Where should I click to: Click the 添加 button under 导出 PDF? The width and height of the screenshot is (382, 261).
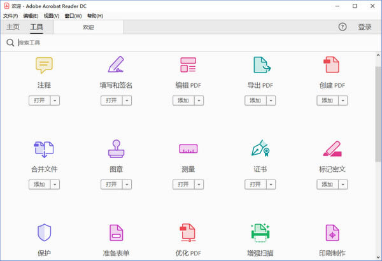click(255, 101)
